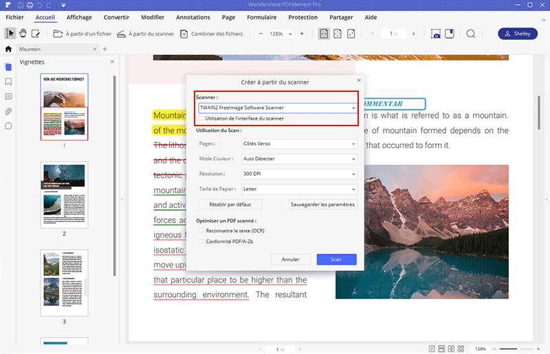This screenshot has height=354, width=550.
Task: Open the Scanner selection dropdown
Action: click(278, 108)
